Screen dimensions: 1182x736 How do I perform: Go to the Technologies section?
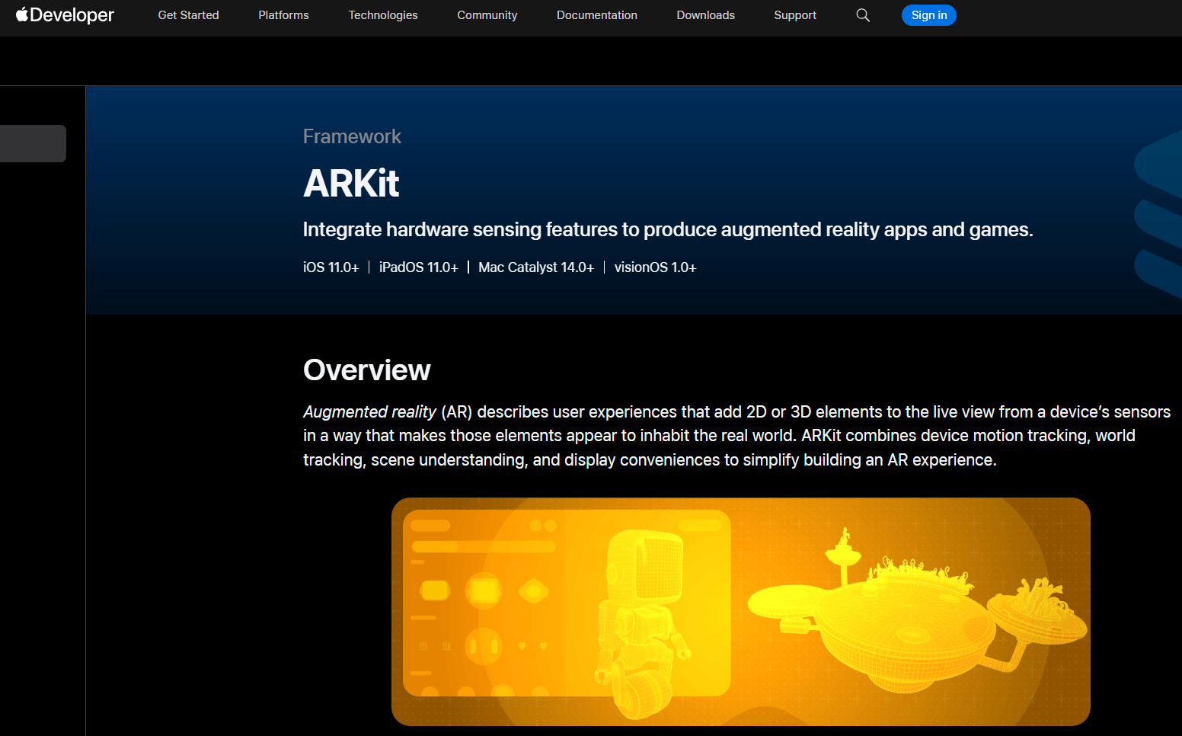383,15
